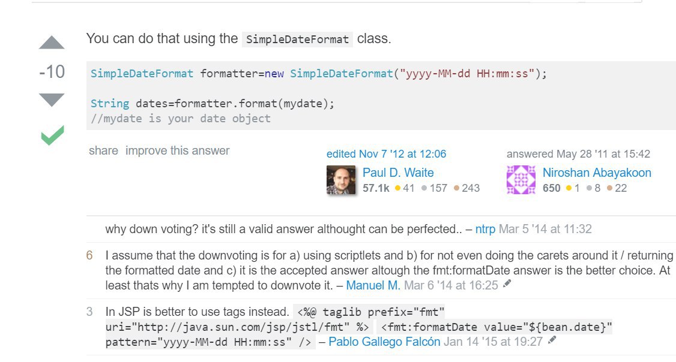Click pencil icon beside Pablo Gallego Falcón comment
This screenshot has width=676, height=362.
[552, 340]
